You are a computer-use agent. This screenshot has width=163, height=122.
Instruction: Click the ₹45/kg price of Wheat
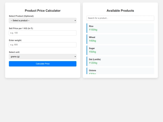click(92, 41)
